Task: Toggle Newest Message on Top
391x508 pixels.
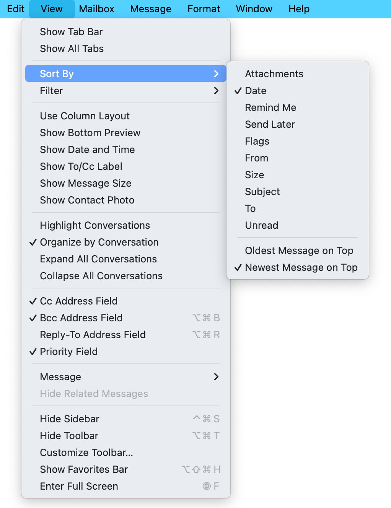Action: 301,267
